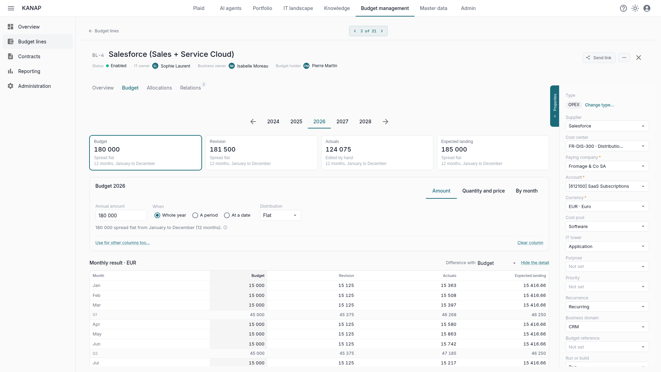661x372 pixels.
Task: Click Hide the detail link
Action: pos(535,263)
